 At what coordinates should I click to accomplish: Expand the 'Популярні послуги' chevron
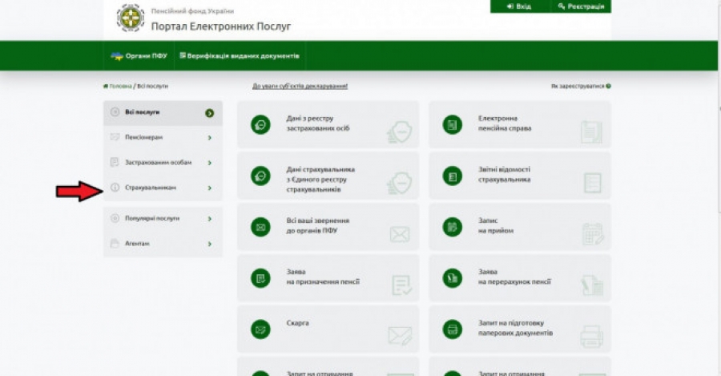pyautogui.click(x=209, y=218)
